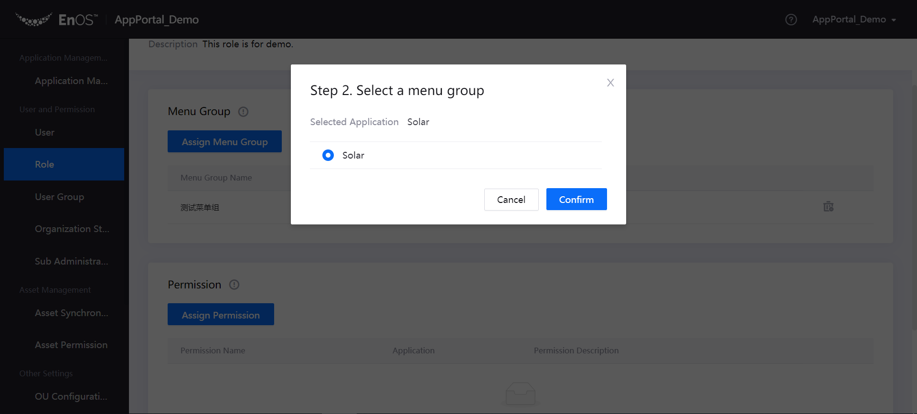This screenshot has height=414, width=917.
Task: Open Organization Structure menu item
Action: coord(72,229)
